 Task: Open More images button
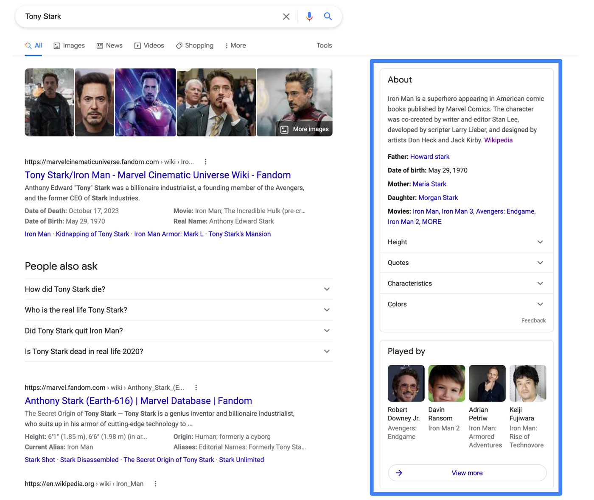click(x=305, y=129)
